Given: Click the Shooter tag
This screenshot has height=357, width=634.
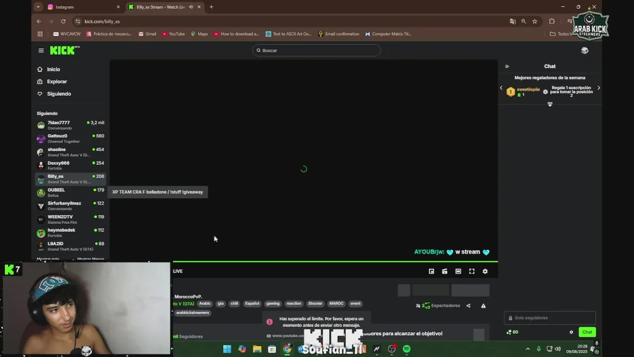Looking at the screenshot, I should tap(315, 303).
